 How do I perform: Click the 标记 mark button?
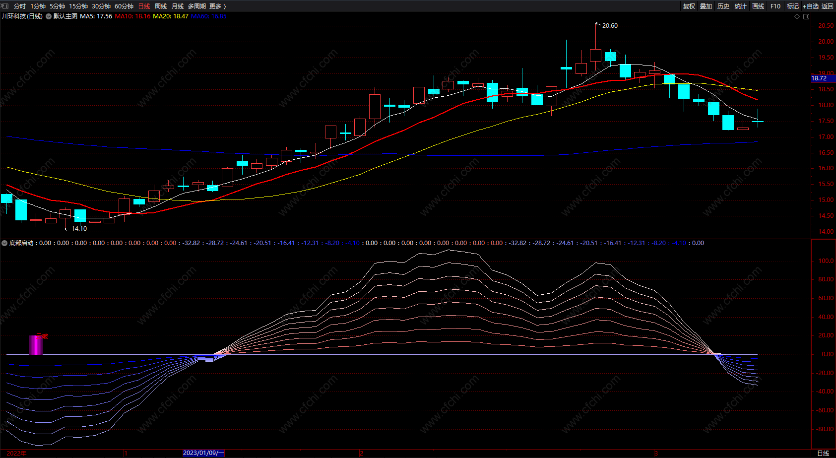[793, 6]
